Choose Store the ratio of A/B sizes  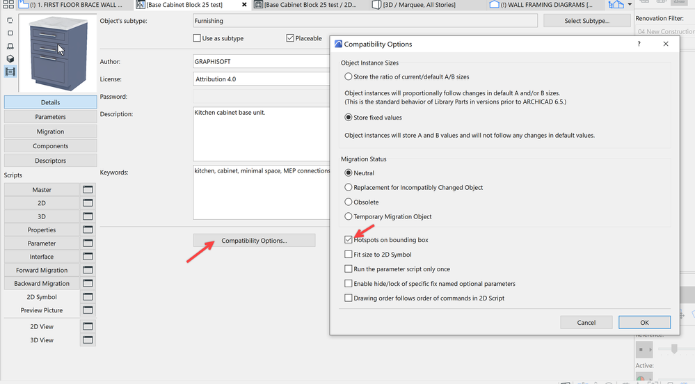[x=349, y=77]
